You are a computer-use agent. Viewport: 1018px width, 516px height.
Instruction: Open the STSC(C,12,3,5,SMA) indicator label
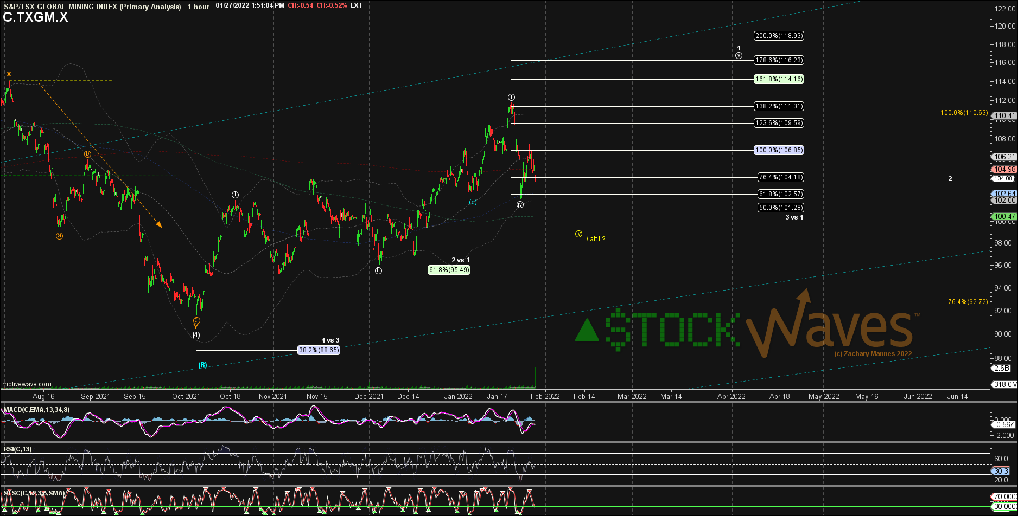pos(34,493)
